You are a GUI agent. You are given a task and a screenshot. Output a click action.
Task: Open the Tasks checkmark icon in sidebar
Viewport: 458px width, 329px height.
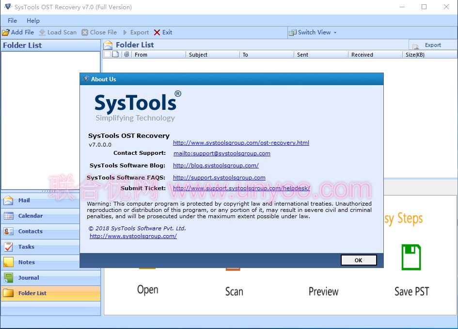tap(8, 247)
